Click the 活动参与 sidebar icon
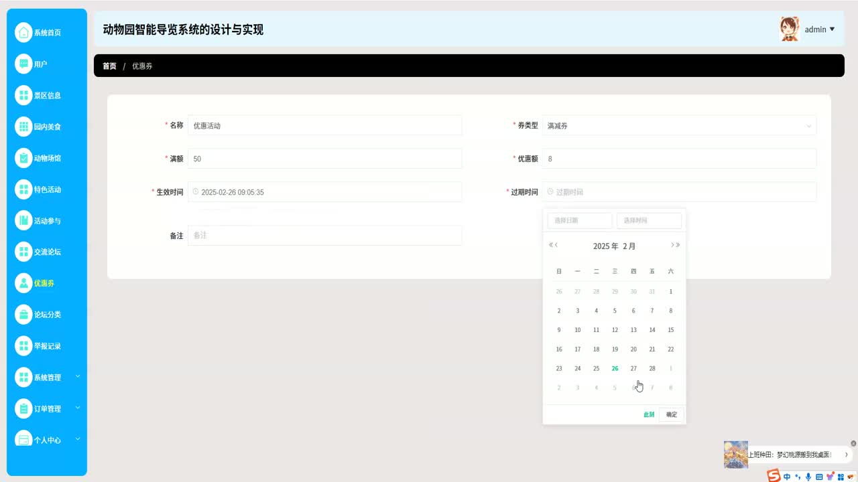Viewport: 858px width, 482px height. [23, 220]
